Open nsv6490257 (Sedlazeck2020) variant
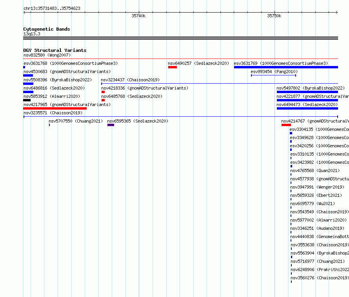Image resolution: width=349 pixels, height=297 pixels. 198,63
